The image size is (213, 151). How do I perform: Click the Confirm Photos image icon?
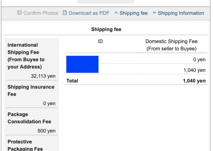(19, 13)
